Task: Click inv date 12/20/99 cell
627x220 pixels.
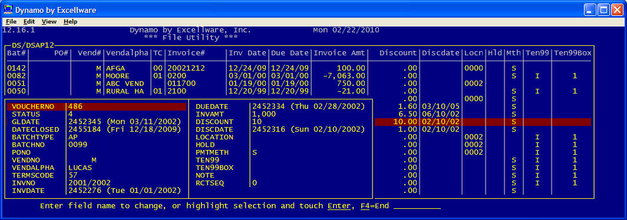Action: [247, 91]
